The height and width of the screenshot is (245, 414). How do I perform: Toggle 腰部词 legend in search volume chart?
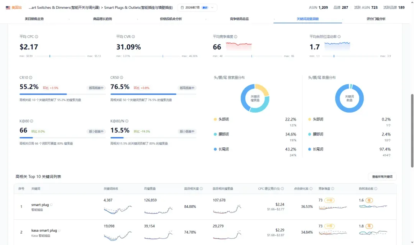point(221,134)
